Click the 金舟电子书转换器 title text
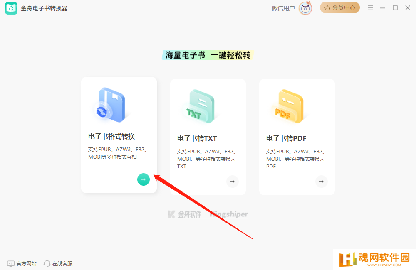The height and width of the screenshot is (270, 416). 44,8
